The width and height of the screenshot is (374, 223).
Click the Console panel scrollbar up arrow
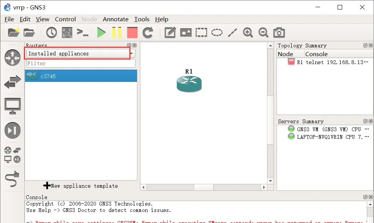pos(370,204)
